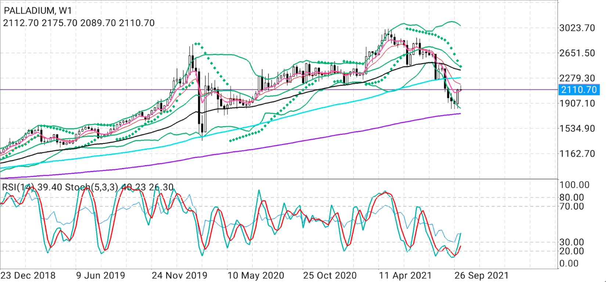Select the 10 May 2020 date label
The image size is (606, 282).
(x=256, y=275)
